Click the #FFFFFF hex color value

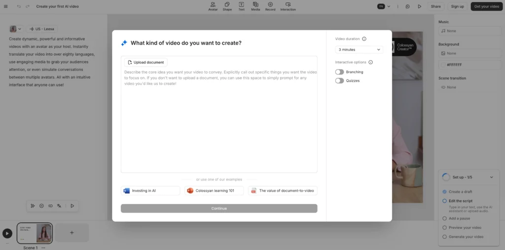pos(454,65)
